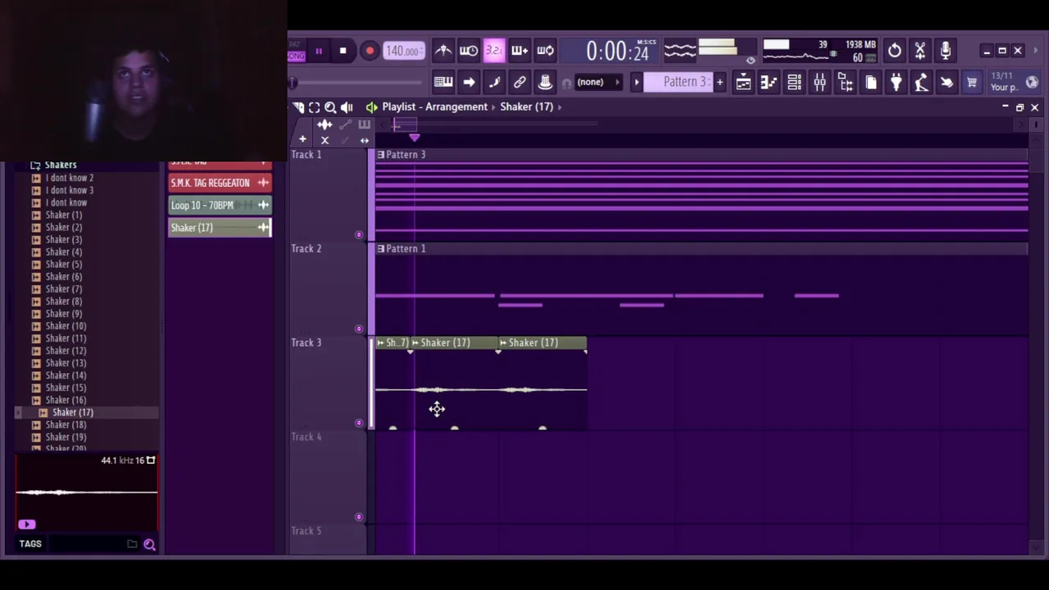The height and width of the screenshot is (590, 1049).
Task: Mute Track 4 using its dot toggle
Action: pos(358,517)
